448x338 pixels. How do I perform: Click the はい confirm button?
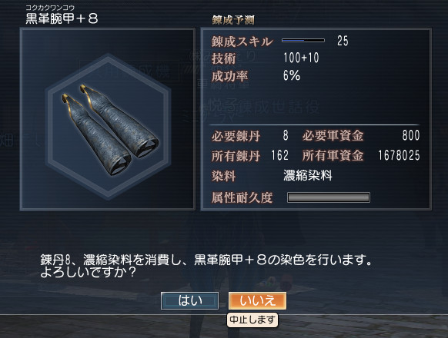coord(189,300)
